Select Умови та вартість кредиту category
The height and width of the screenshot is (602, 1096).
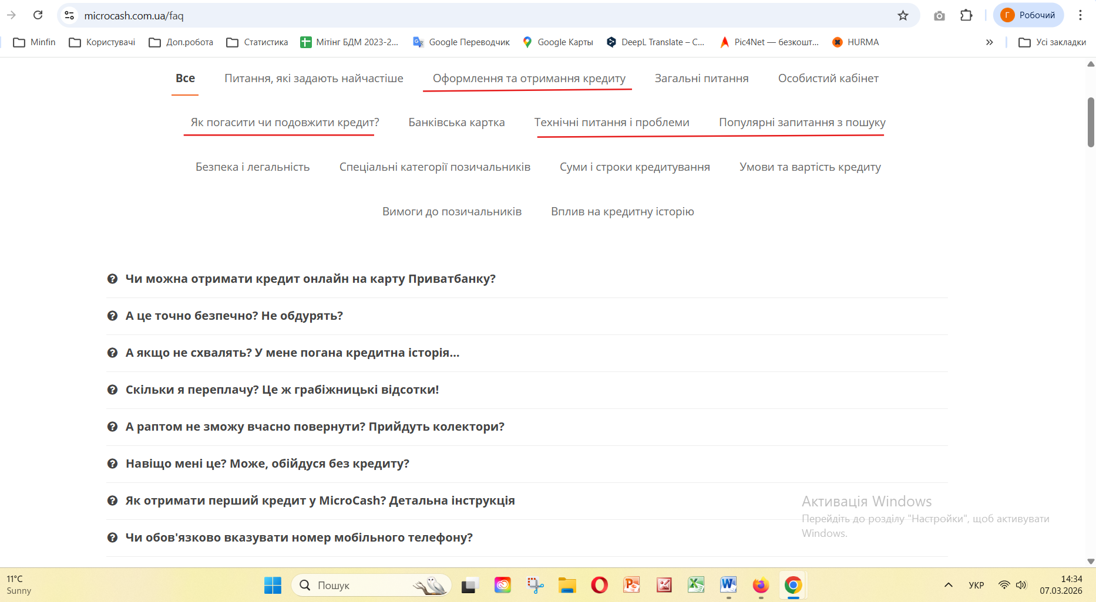point(810,167)
